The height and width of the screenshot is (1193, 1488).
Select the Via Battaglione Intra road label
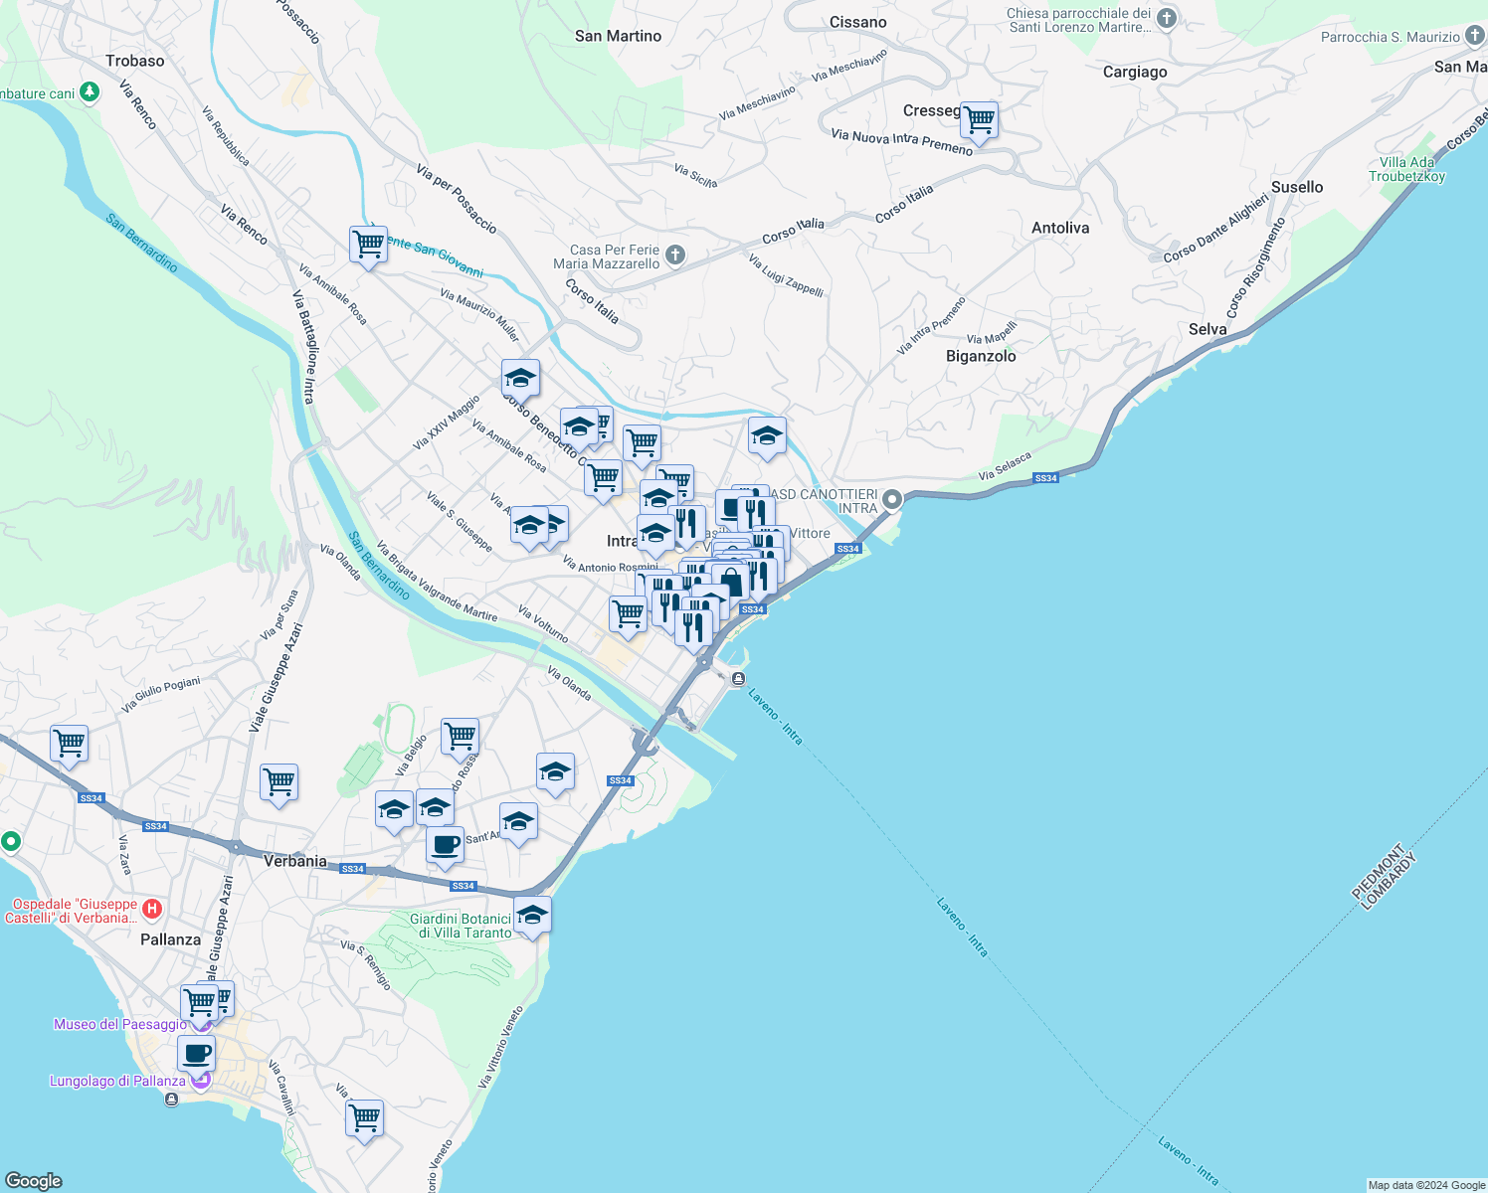(x=303, y=346)
